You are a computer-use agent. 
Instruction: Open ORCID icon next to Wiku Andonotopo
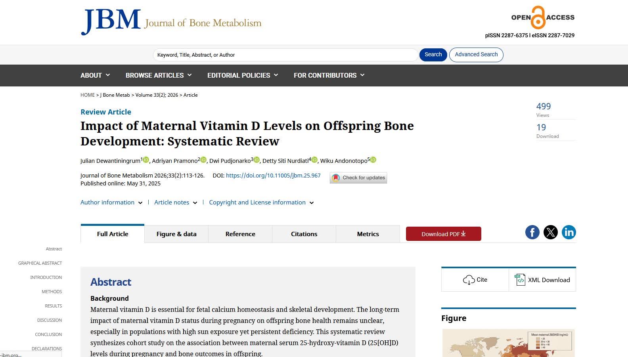pyautogui.click(x=373, y=160)
